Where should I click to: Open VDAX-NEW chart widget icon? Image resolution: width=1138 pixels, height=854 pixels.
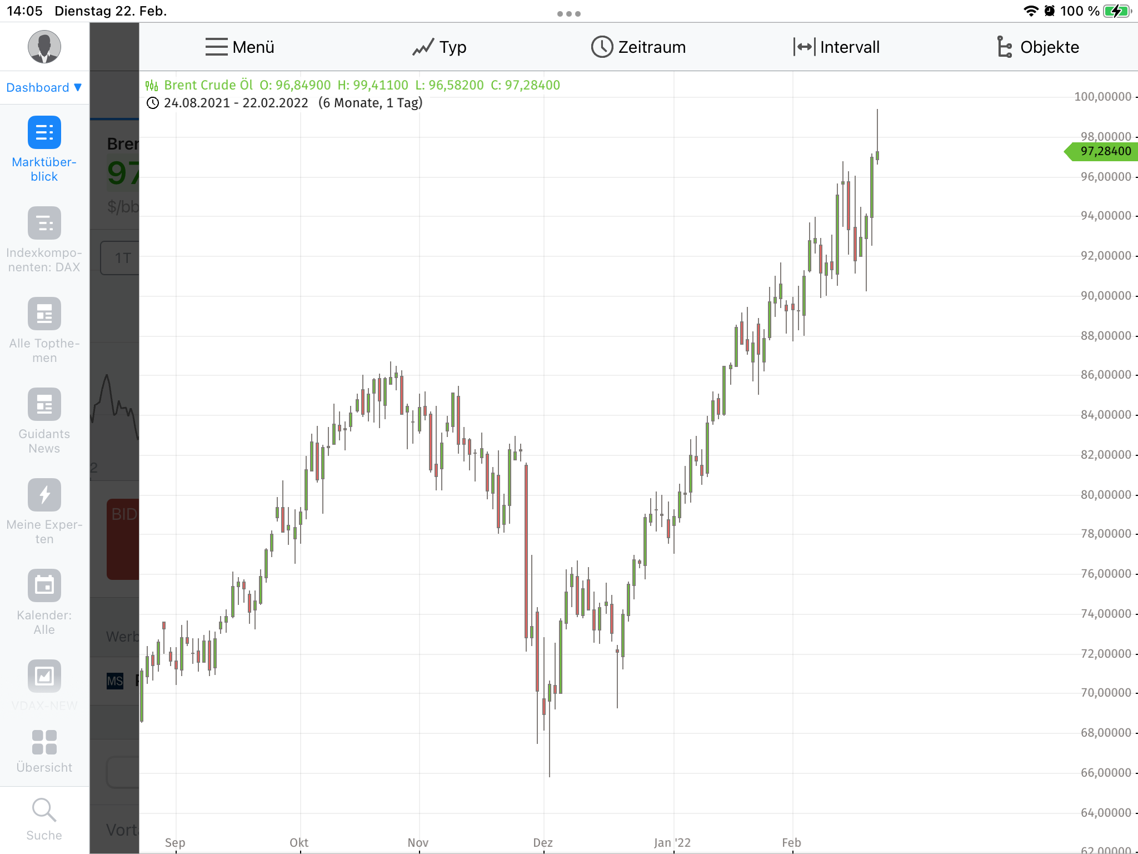click(x=44, y=676)
